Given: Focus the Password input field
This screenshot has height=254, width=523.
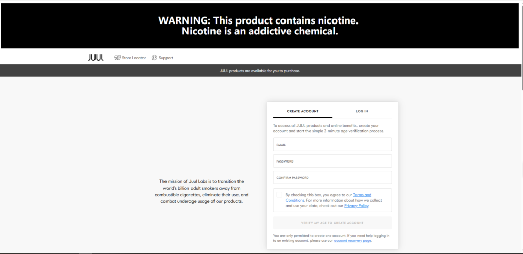Looking at the screenshot, I should [332, 161].
